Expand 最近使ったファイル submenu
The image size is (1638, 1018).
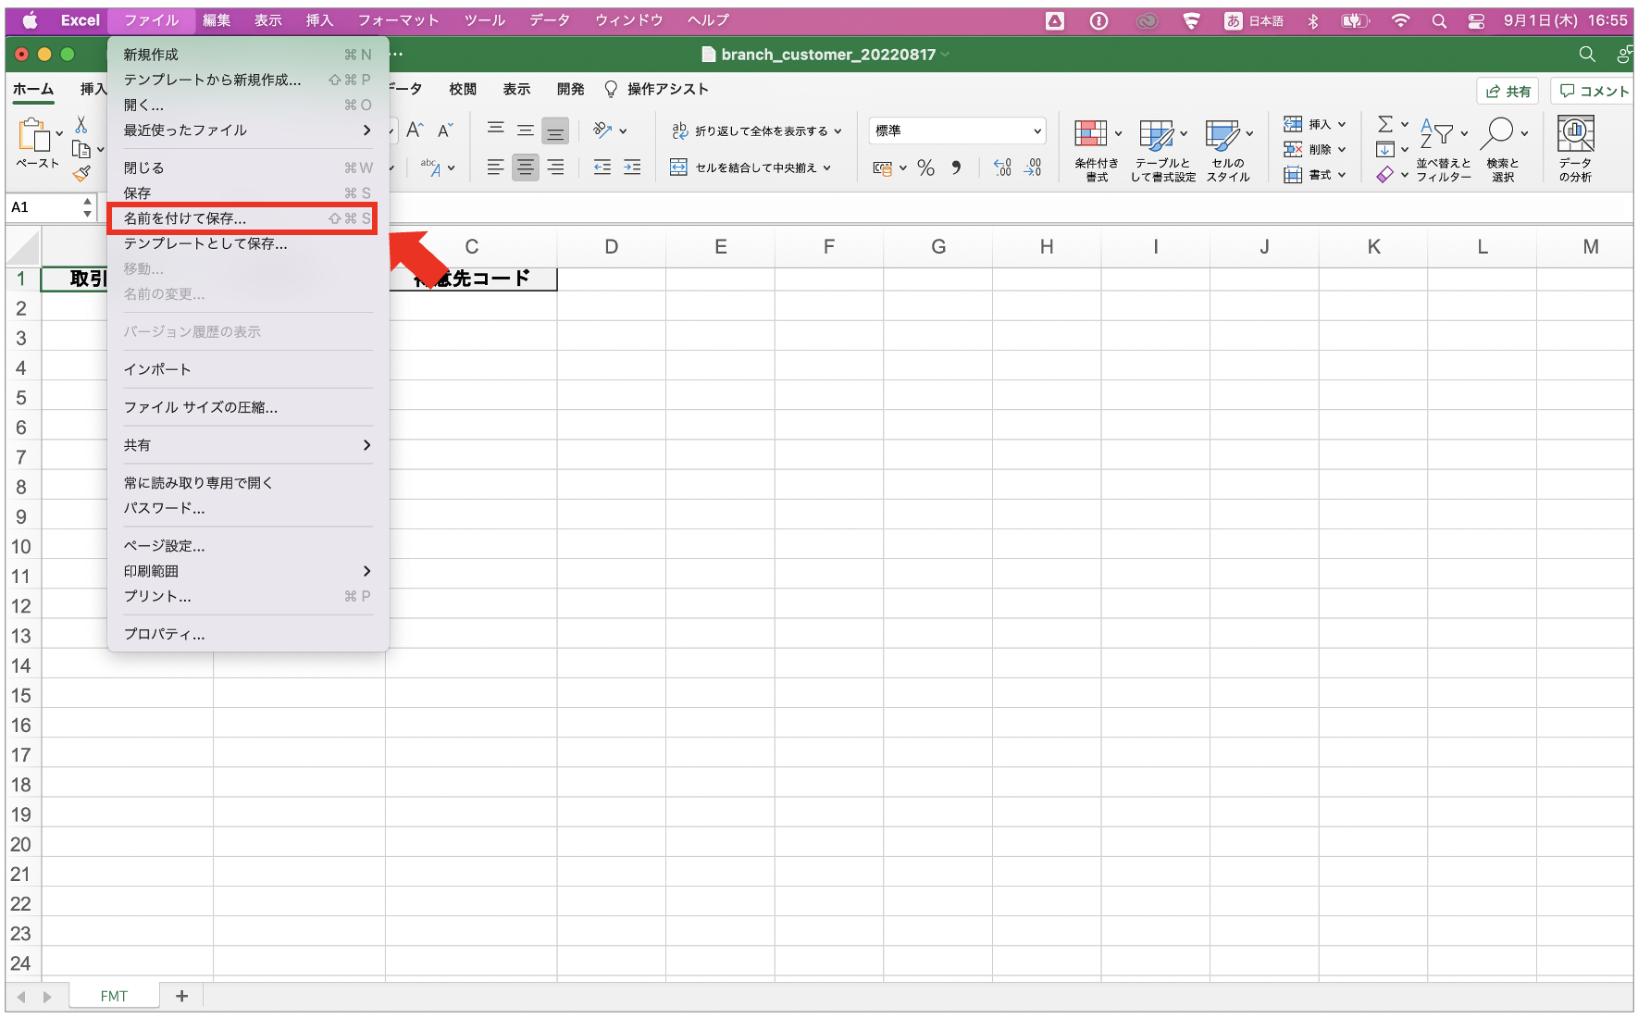click(x=248, y=130)
